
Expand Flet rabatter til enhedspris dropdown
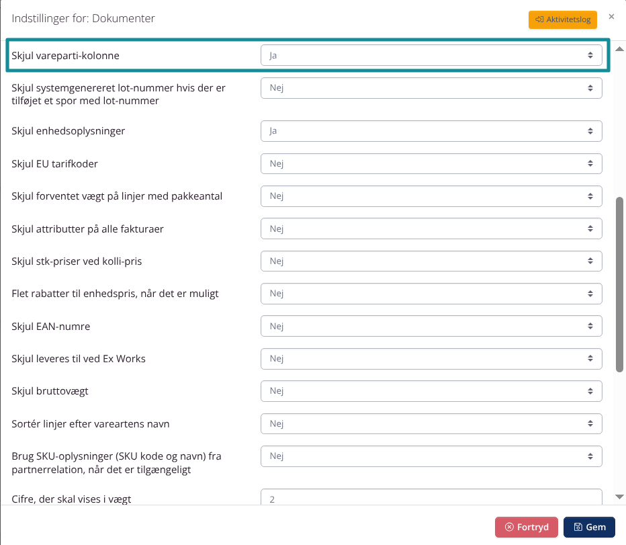point(431,294)
